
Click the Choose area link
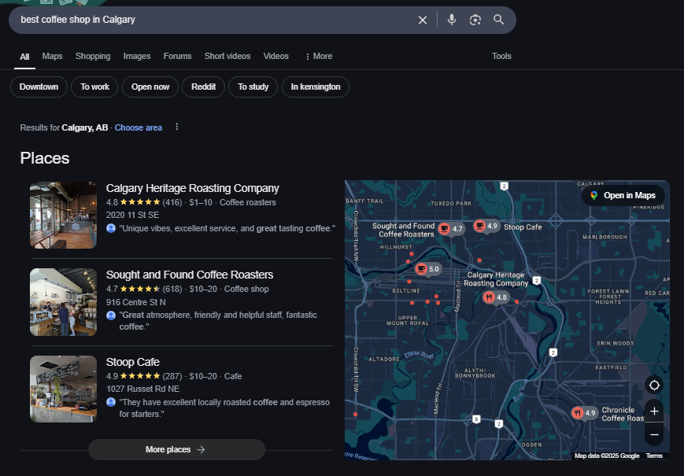(x=139, y=127)
